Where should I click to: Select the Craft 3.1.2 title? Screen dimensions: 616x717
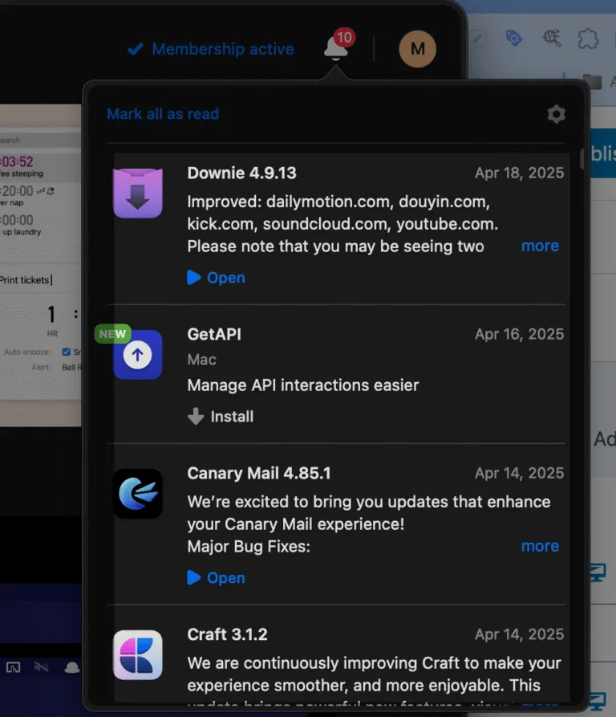[227, 634]
